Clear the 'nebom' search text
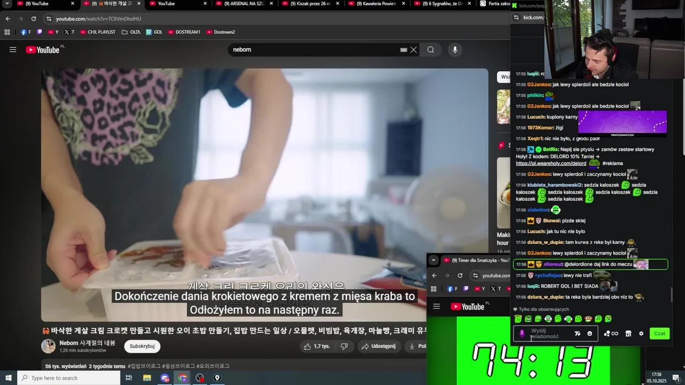685x385 pixels. pos(414,50)
